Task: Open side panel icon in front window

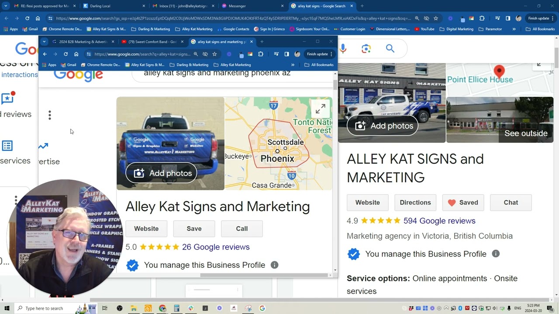Action: pyautogui.click(x=286, y=54)
